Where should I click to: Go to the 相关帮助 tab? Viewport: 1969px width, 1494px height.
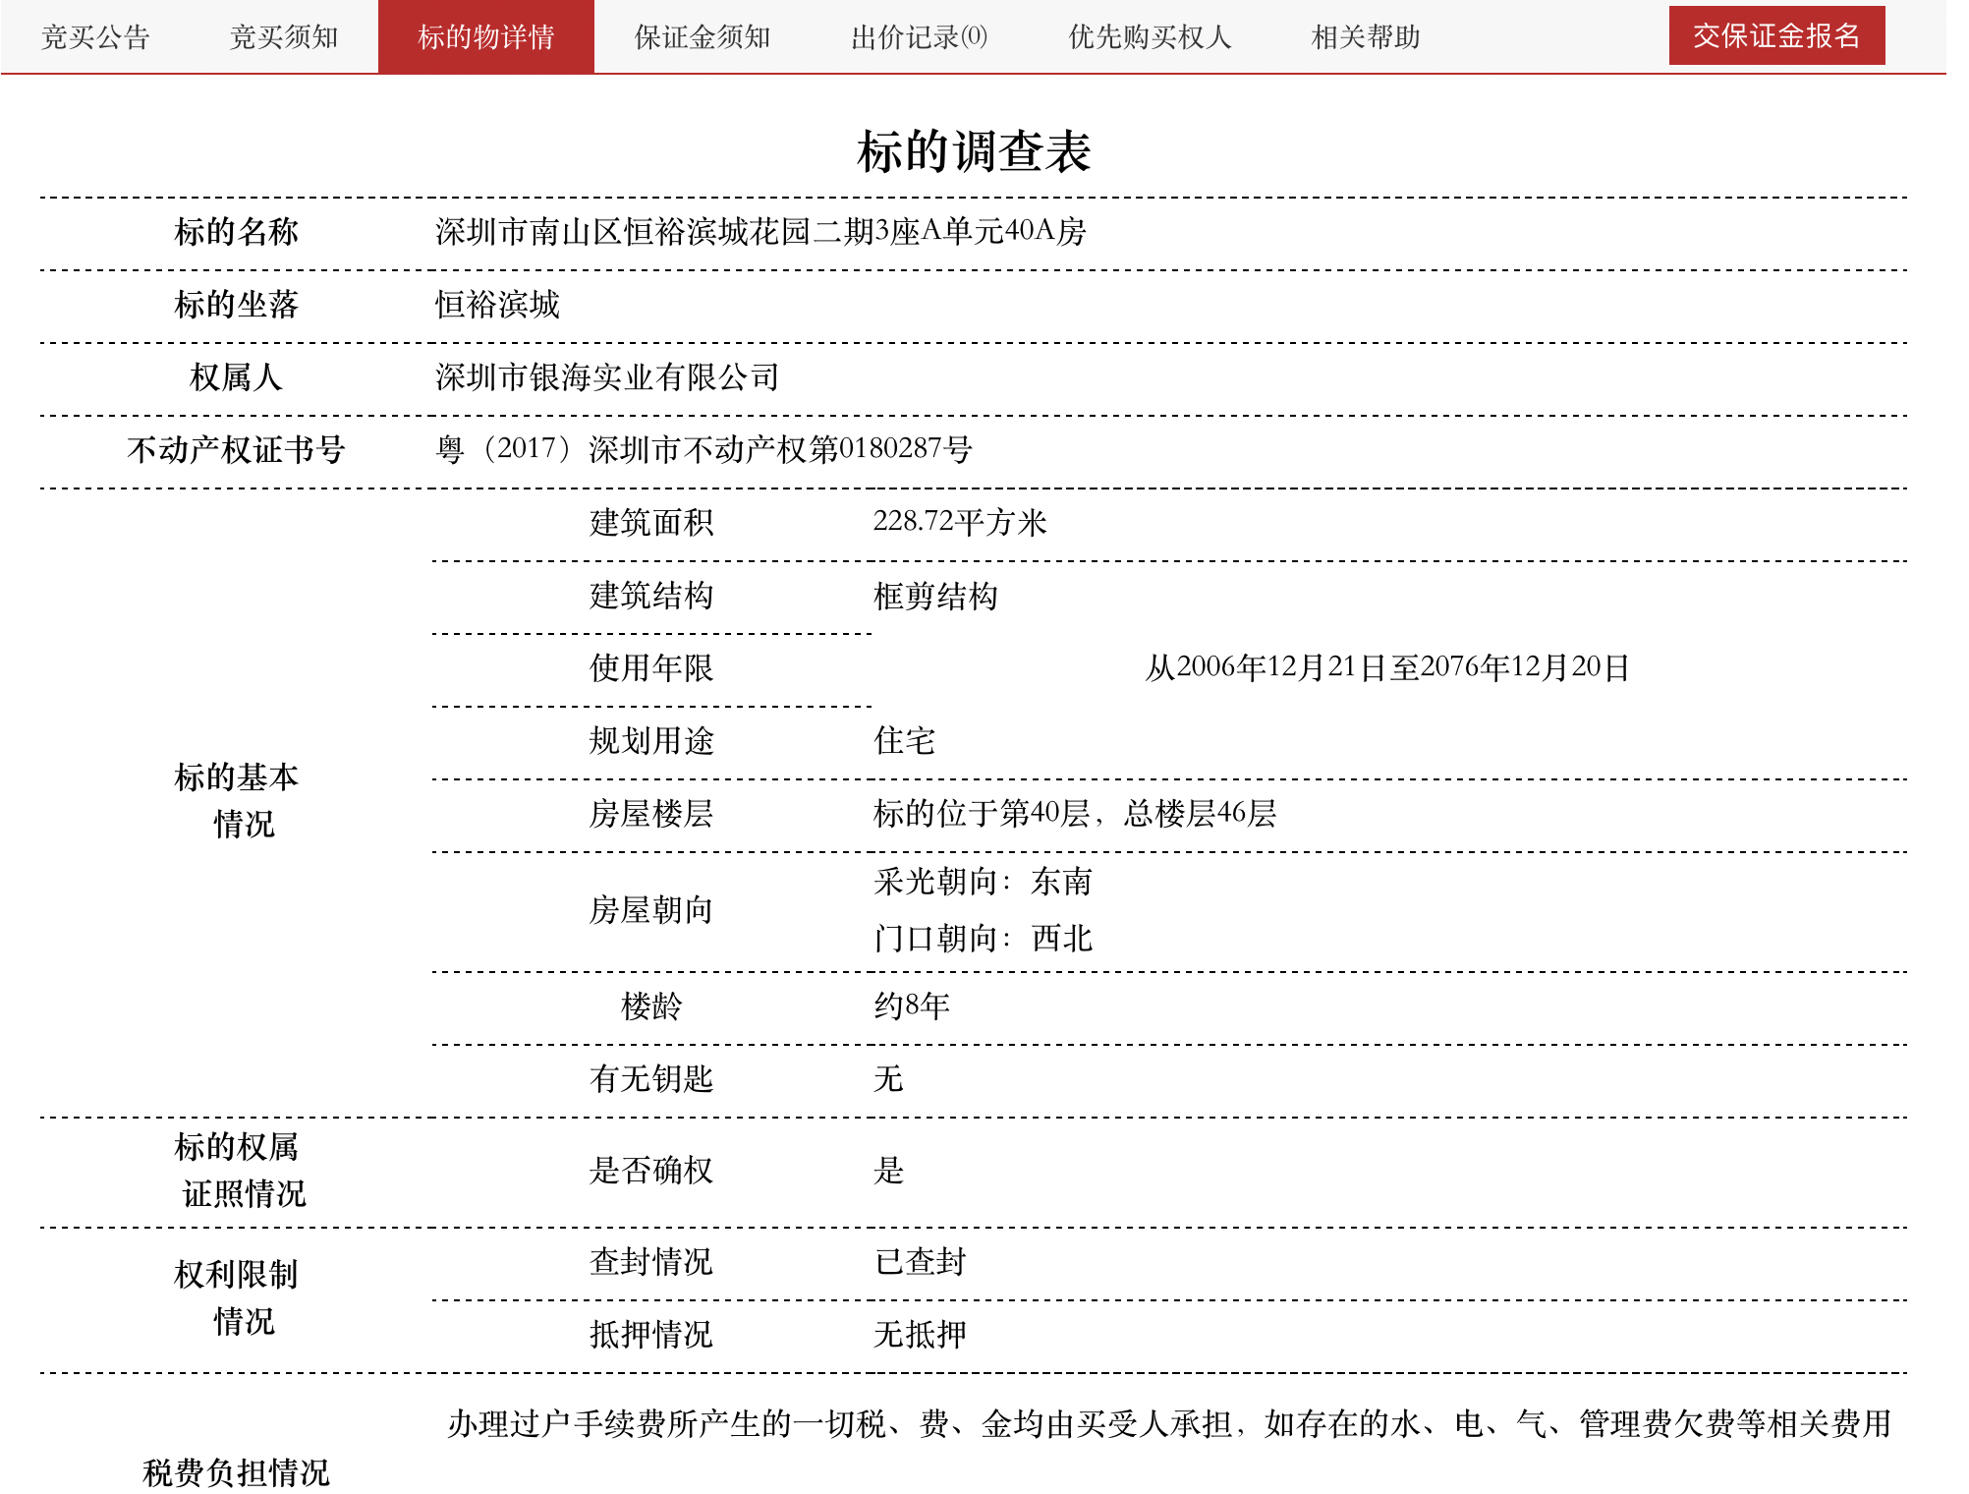click(x=1365, y=37)
